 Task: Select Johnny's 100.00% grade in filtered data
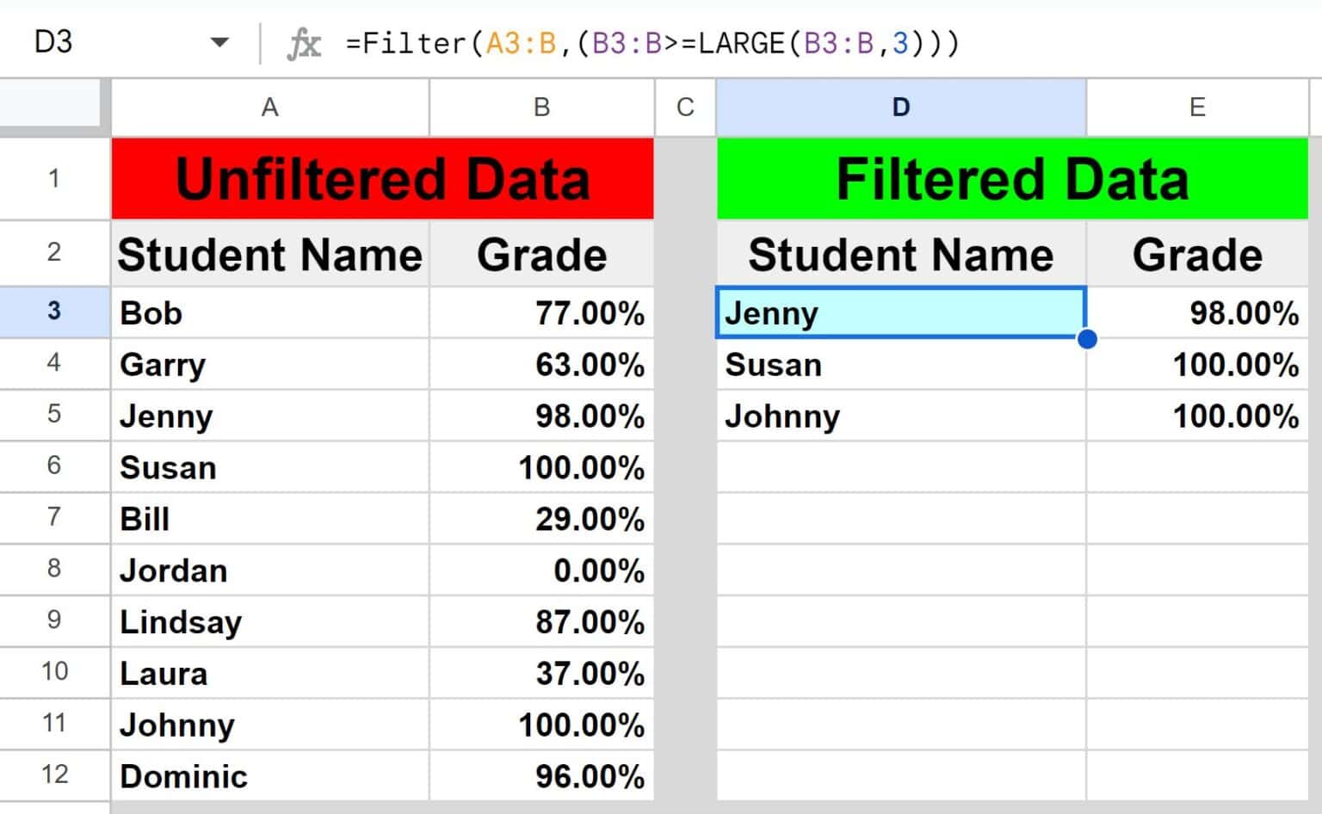click(x=1196, y=416)
